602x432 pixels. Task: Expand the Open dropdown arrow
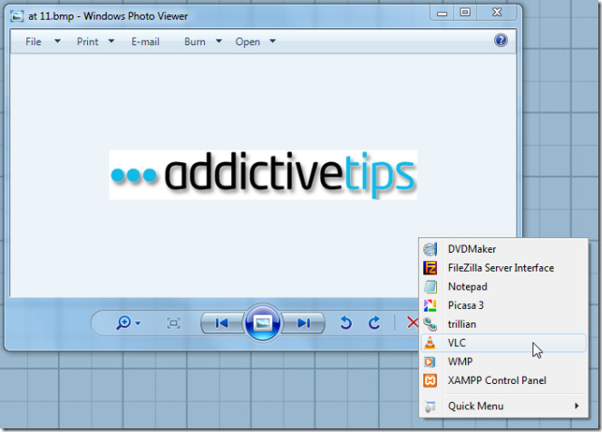coord(272,41)
